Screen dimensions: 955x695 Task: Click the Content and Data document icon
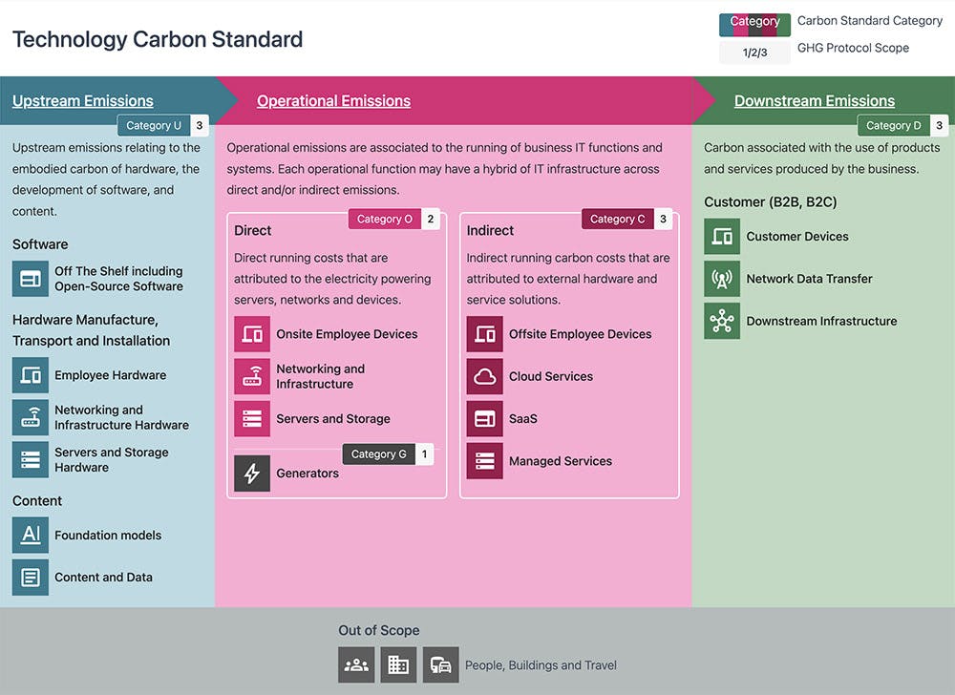tap(31, 577)
